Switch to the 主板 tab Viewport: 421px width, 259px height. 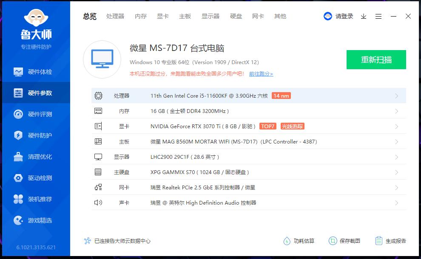point(185,16)
